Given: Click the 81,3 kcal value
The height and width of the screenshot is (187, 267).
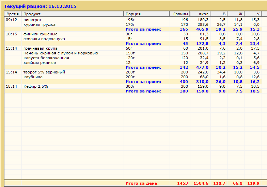Looking at the screenshot, I should point(204,34).
